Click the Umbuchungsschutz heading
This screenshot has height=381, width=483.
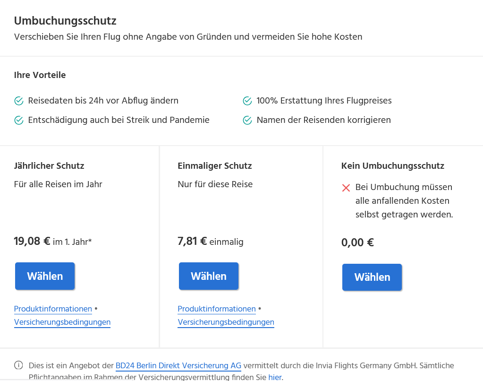[x=65, y=21]
